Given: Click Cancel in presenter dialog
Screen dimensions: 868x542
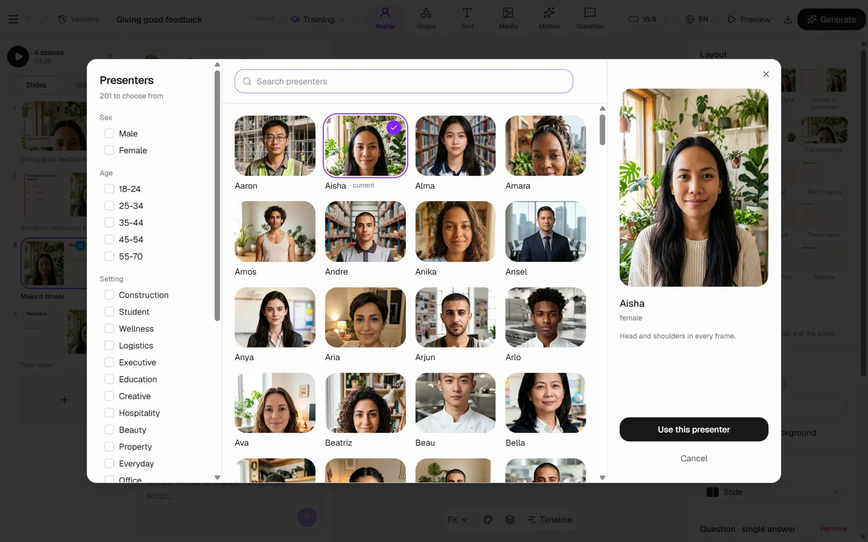Looking at the screenshot, I should point(694,459).
